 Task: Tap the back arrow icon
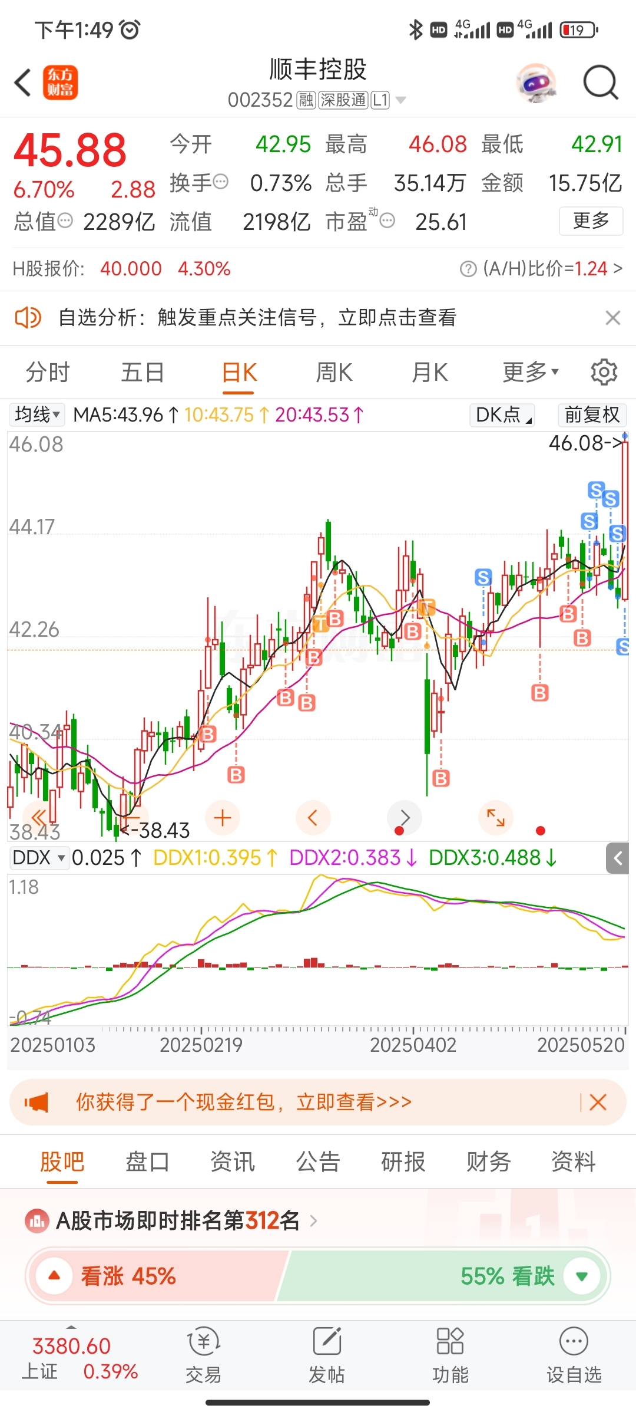[23, 83]
